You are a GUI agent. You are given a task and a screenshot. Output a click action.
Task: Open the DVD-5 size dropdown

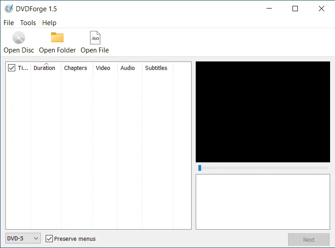[x=23, y=239]
